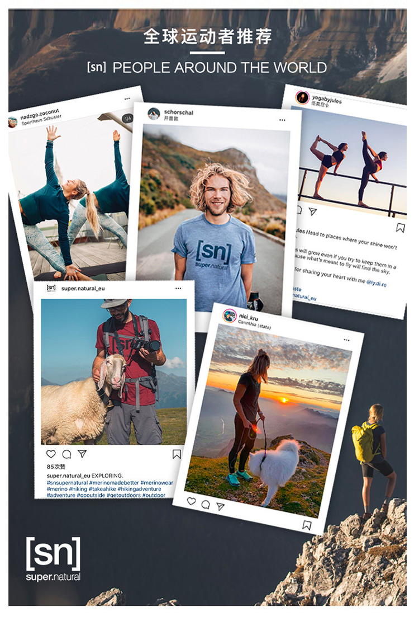Click the @fly.di.re mention link

coord(376,283)
